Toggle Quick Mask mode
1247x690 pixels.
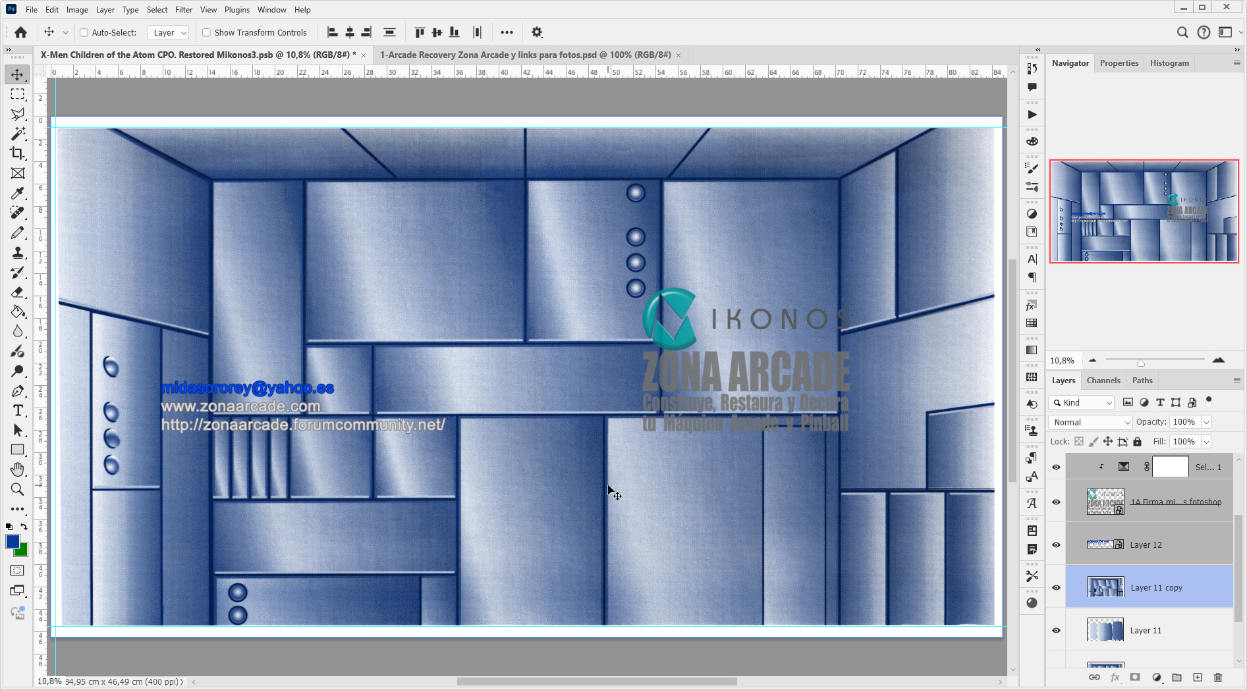17,571
